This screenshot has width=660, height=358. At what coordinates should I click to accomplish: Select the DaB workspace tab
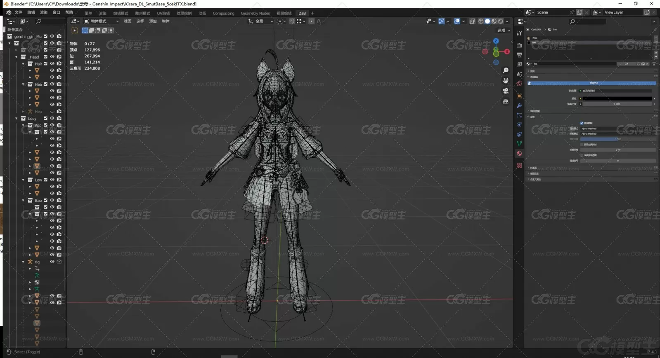[x=302, y=13]
